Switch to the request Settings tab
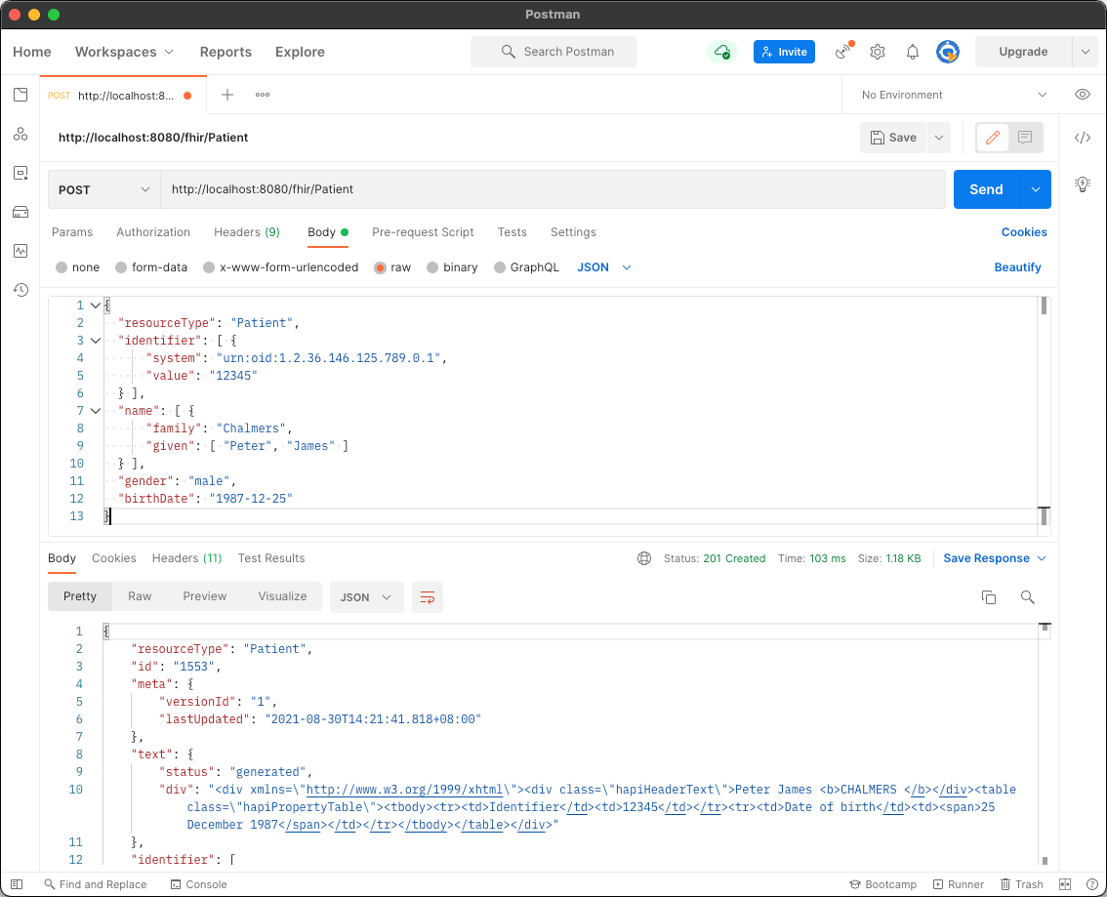This screenshot has width=1107, height=897. (573, 232)
